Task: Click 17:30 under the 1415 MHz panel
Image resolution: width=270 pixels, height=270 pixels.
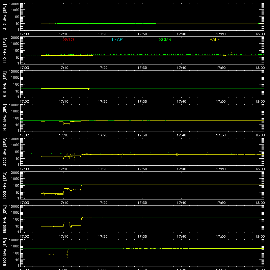Action: [142, 135]
